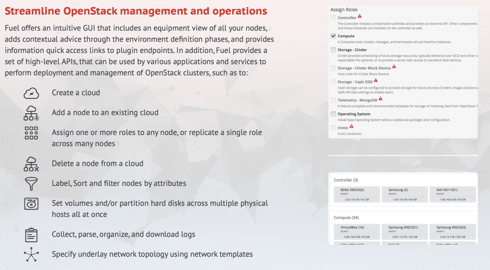The width and height of the screenshot is (490, 270).
Task: Click the warning icon next to Ironic
Action: 352,126
